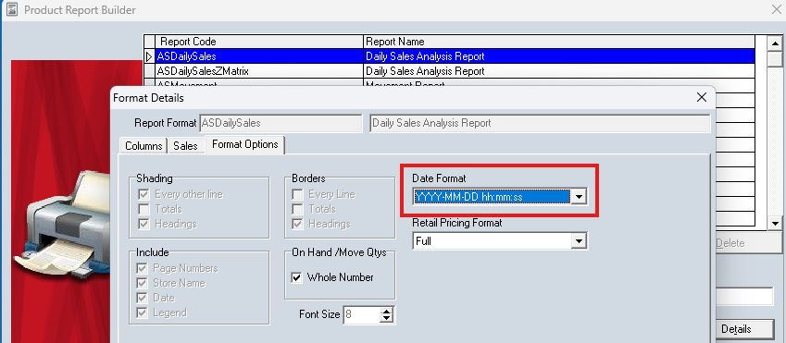Click the row selector arrow beside ASDailySales

149,56
